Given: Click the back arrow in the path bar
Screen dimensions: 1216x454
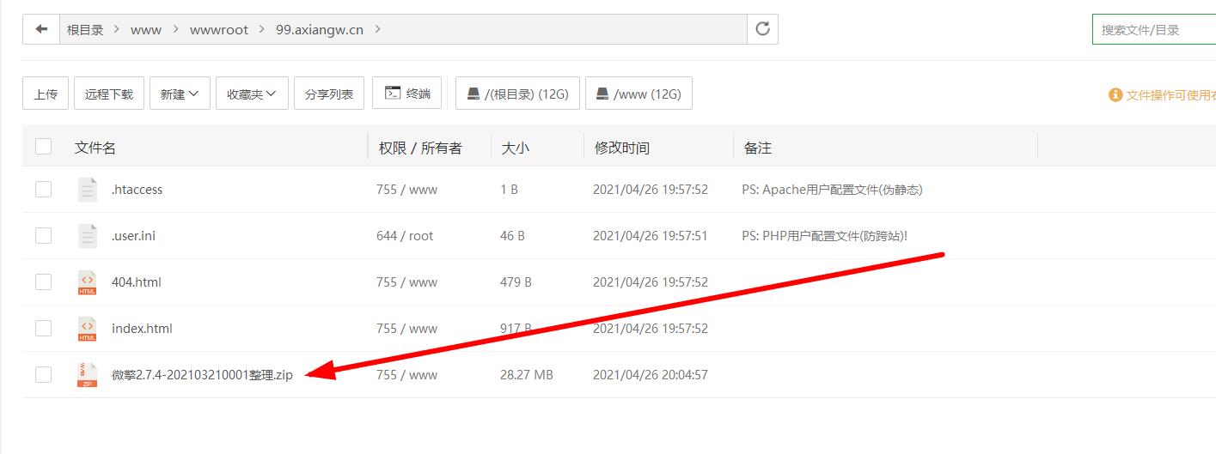Looking at the screenshot, I should coord(41,29).
